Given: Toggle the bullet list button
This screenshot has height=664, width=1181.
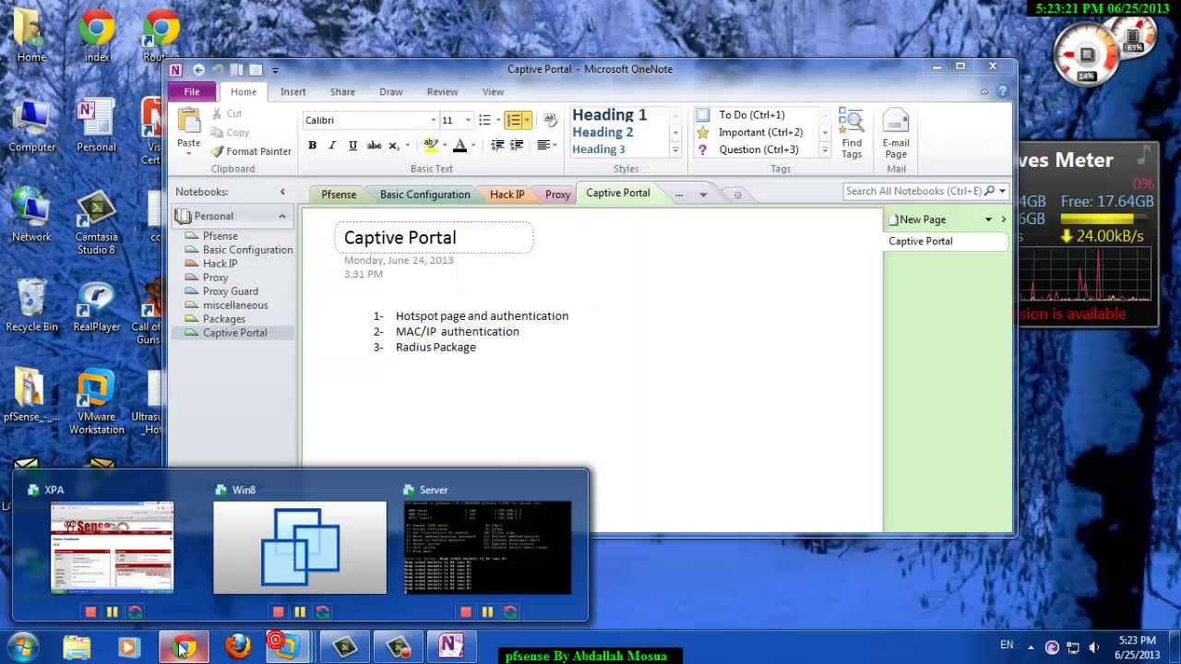Looking at the screenshot, I should coord(484,120).
